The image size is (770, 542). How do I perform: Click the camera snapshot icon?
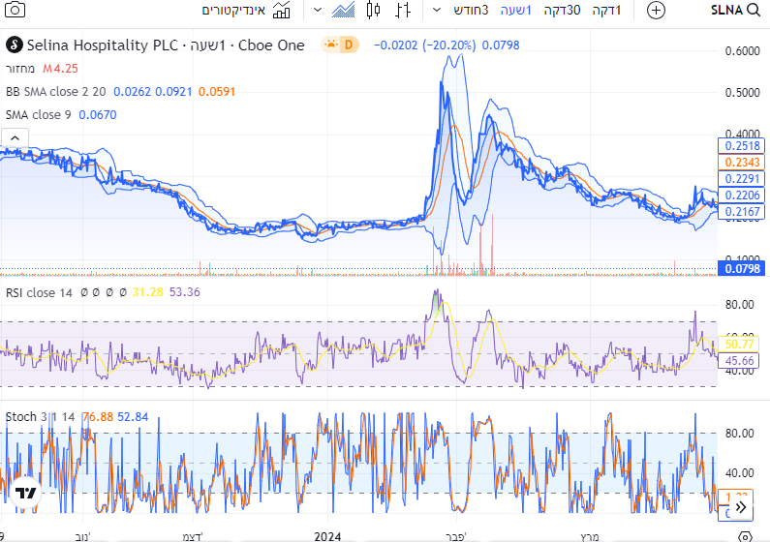(x=16, y=11)
